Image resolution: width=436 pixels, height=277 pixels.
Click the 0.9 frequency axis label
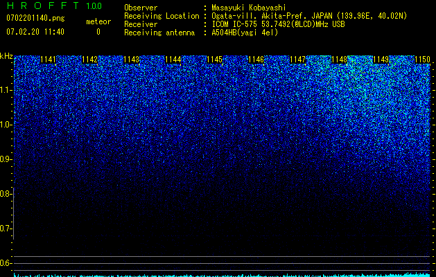point(6,159)
